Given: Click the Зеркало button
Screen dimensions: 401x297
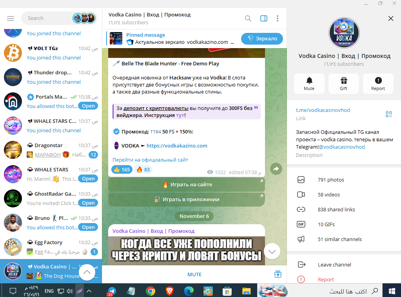Looking at the screenshot, I should tap(262, 39).
